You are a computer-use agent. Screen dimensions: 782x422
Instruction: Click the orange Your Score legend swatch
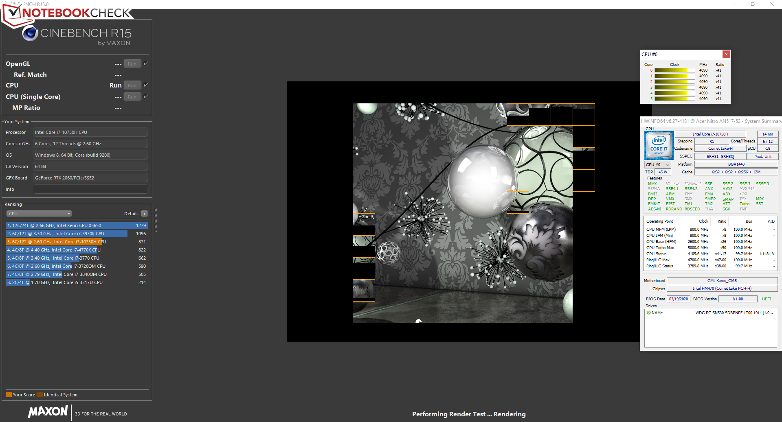point(9,395)
